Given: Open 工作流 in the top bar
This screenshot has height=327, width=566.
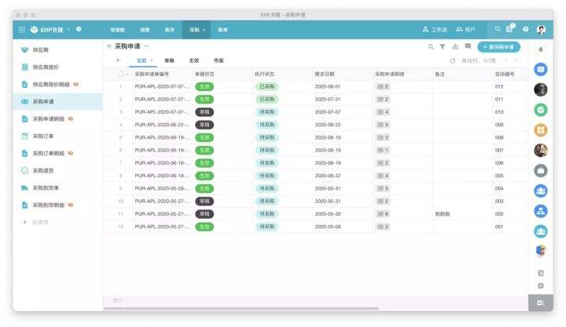Looking at the screenshot, I should pyautogui.click(x=435, y=30).
